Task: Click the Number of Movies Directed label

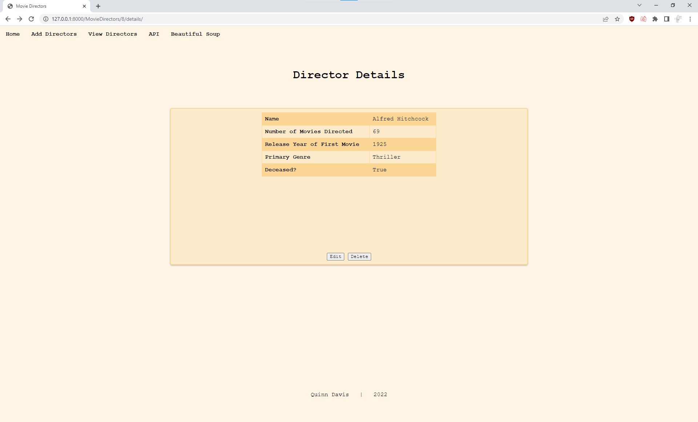Action: click(308, 132)
